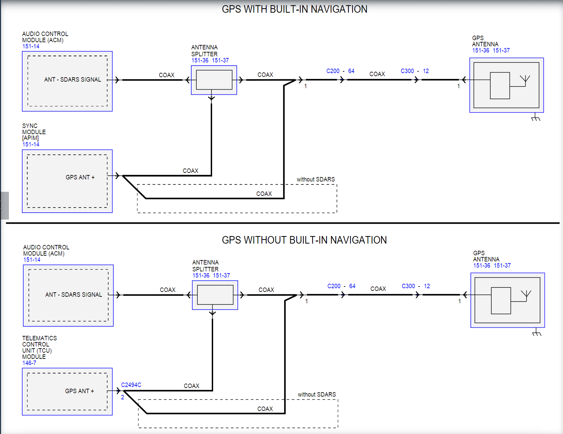Click "GPS WITH BUILT-IN NAVIGATION" heading
Image resolution: width=563 pixels, height=434 pixels.
(294, 9)
